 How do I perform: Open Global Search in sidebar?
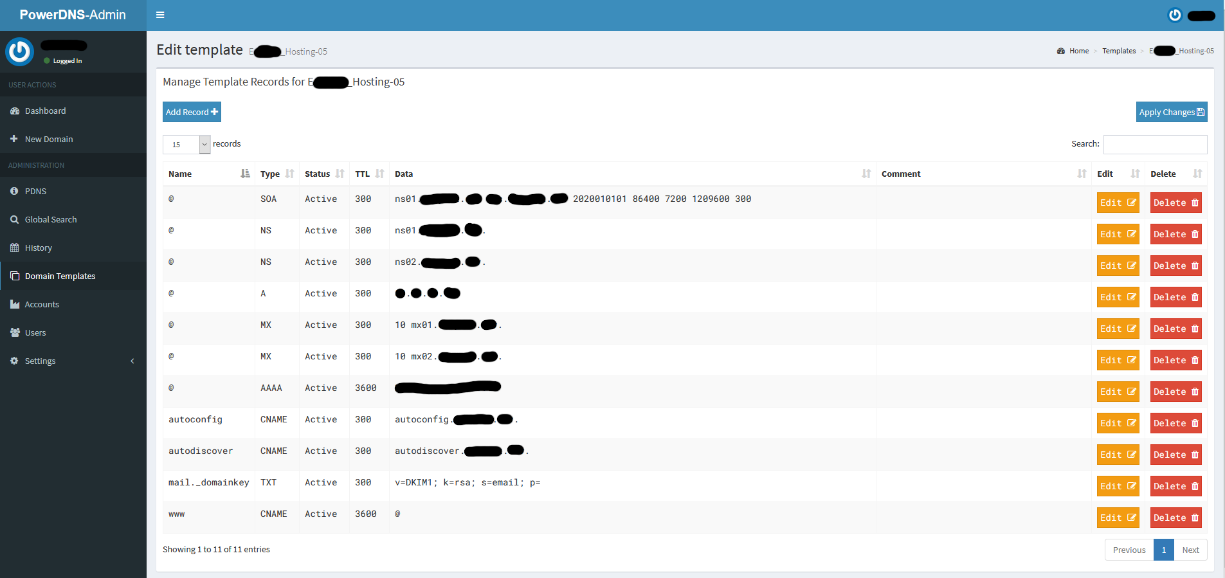pos(73,219)
